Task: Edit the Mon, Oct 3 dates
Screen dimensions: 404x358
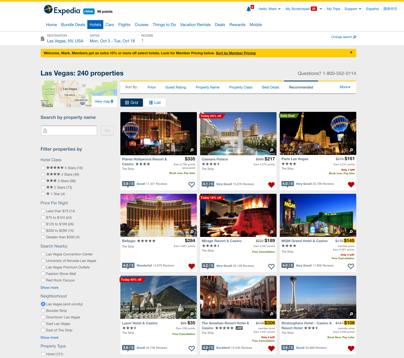Action: click(112, 41)
